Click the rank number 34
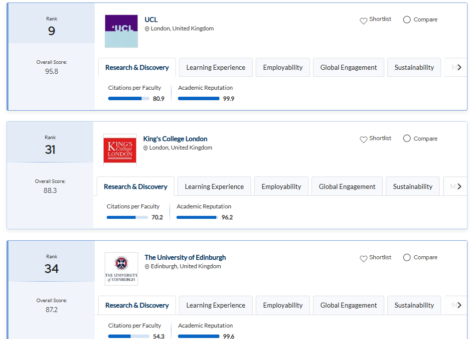476x339 pixels. [x=52, y=269]
